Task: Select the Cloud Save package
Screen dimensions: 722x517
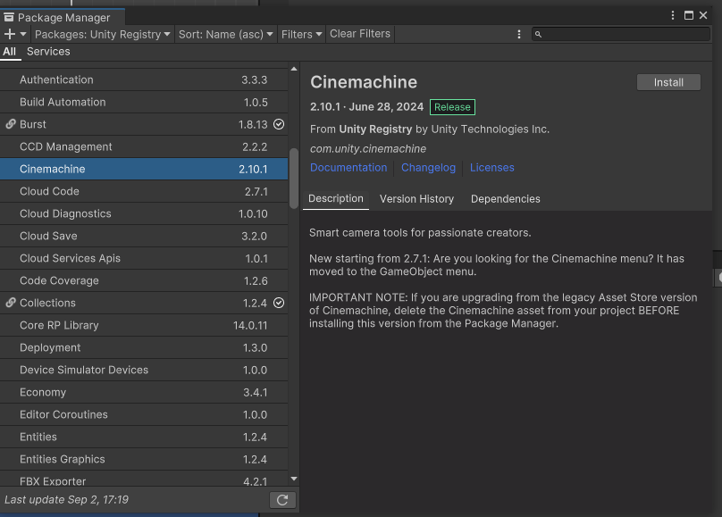Action: 144,236
